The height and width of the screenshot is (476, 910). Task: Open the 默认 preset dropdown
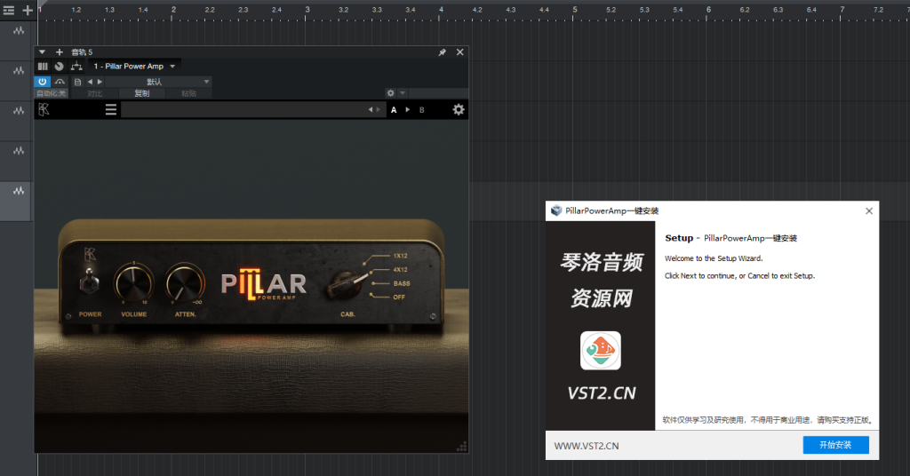point(158,82)
